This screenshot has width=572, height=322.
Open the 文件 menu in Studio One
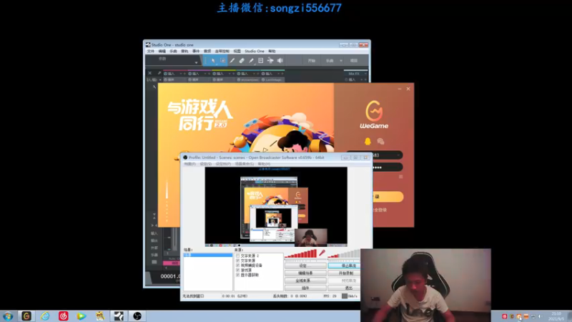point(151,52)
